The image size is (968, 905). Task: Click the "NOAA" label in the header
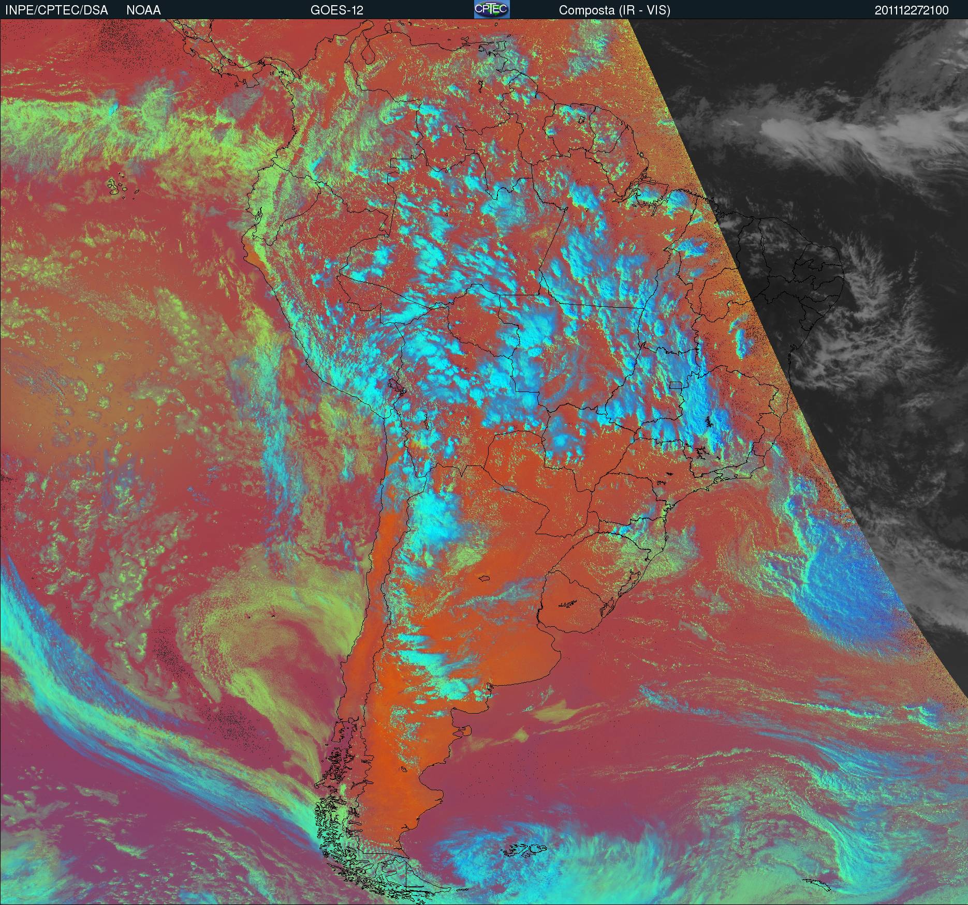pos(143,10)
